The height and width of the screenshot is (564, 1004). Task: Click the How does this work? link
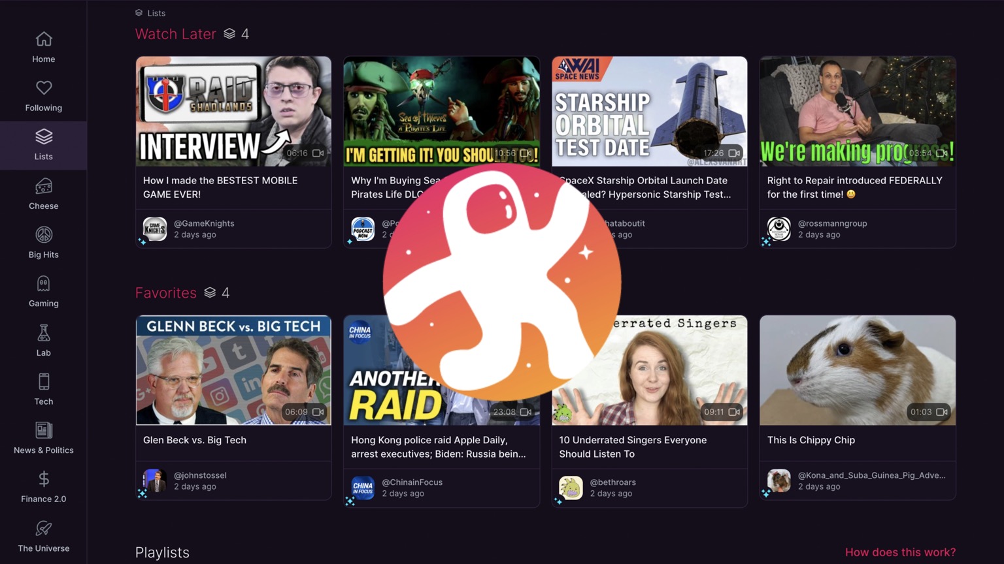tap(900, 552)
